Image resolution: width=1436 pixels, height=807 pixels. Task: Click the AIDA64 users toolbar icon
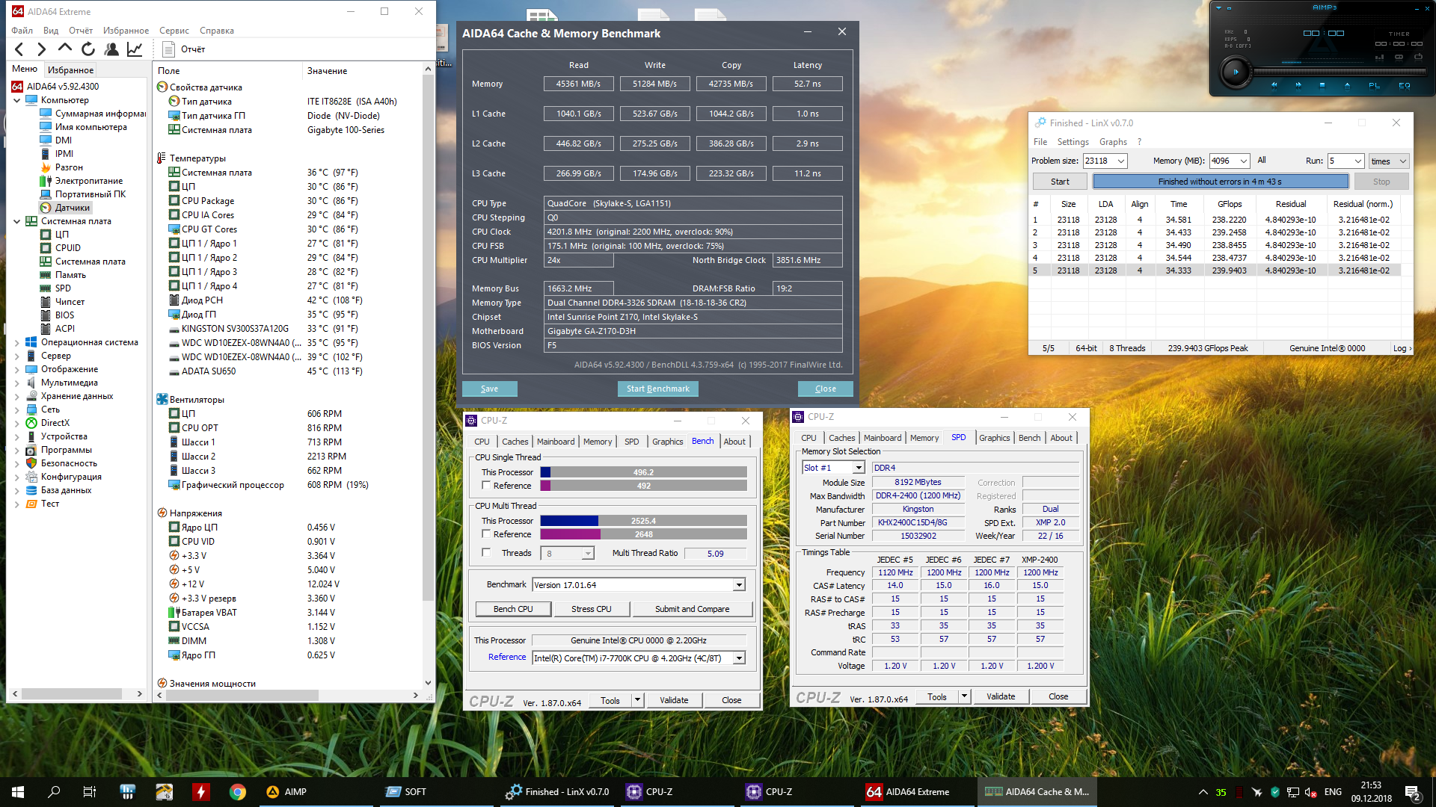(111, 49)
